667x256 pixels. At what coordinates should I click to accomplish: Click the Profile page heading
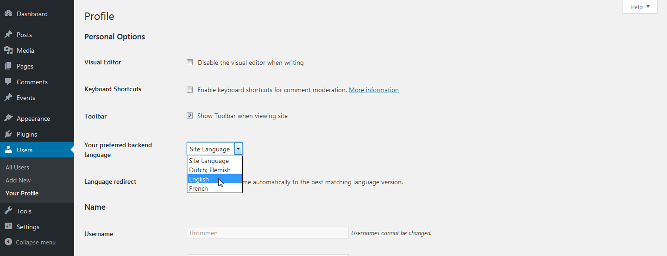pyautogui.click(x=99, y=16)
